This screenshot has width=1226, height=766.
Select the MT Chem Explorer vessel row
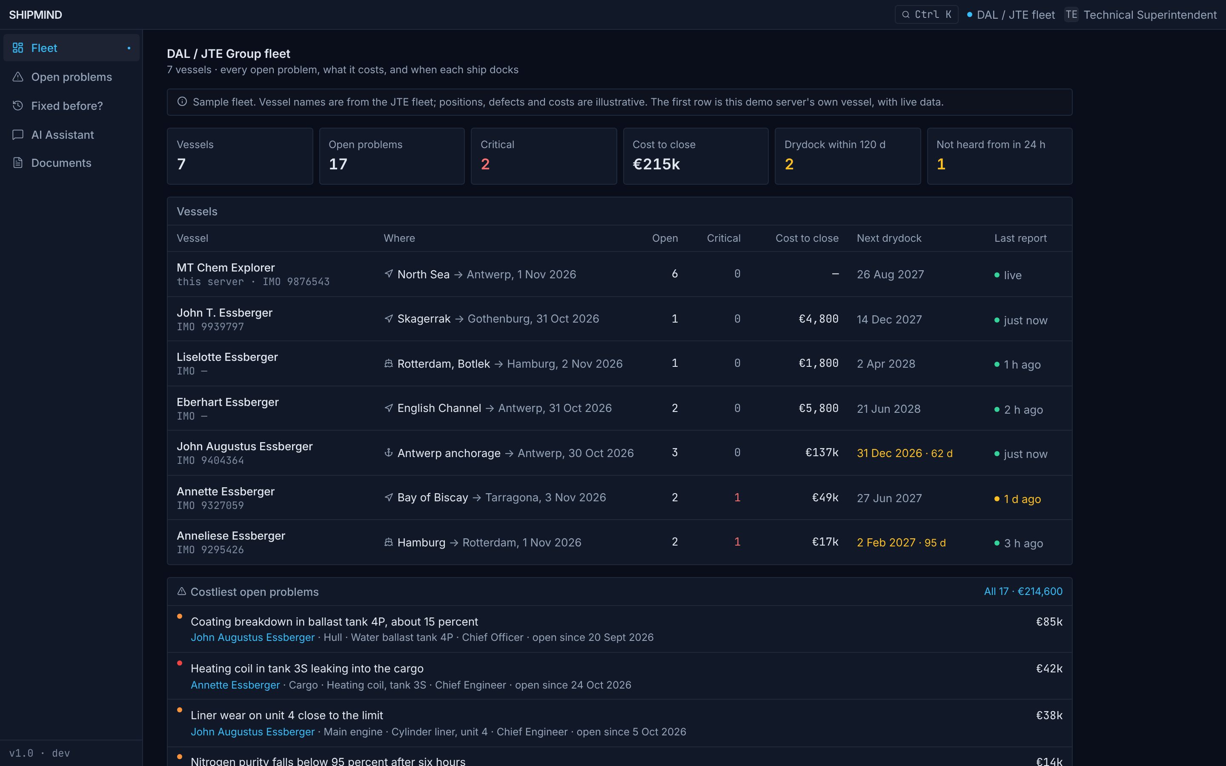619,274
